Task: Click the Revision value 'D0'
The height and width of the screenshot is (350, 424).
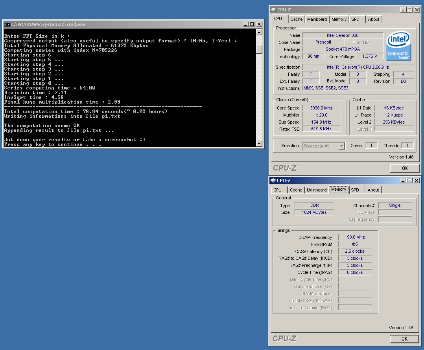Action: click(404, 81)
